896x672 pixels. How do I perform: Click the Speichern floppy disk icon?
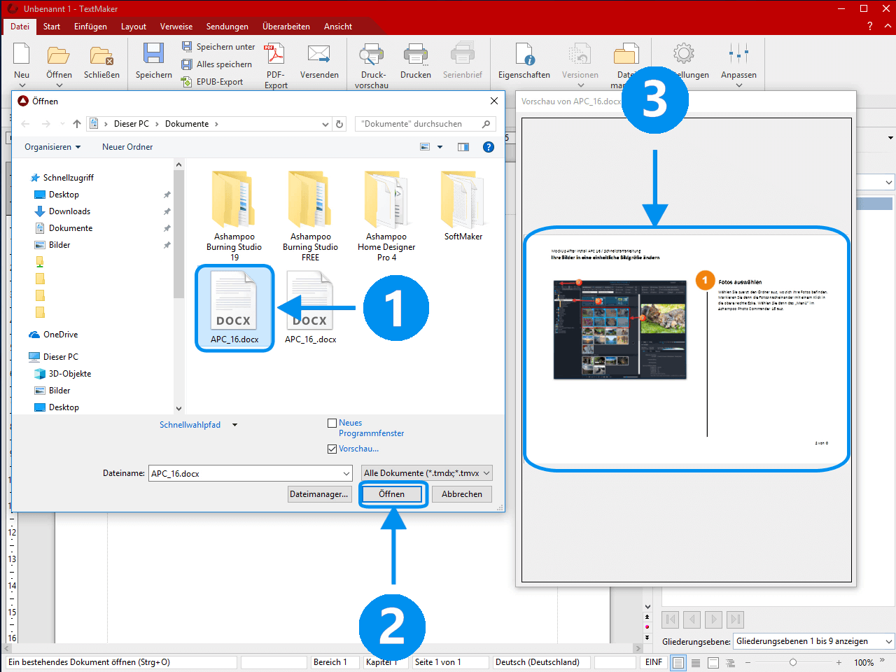click(x=153, y=55)
